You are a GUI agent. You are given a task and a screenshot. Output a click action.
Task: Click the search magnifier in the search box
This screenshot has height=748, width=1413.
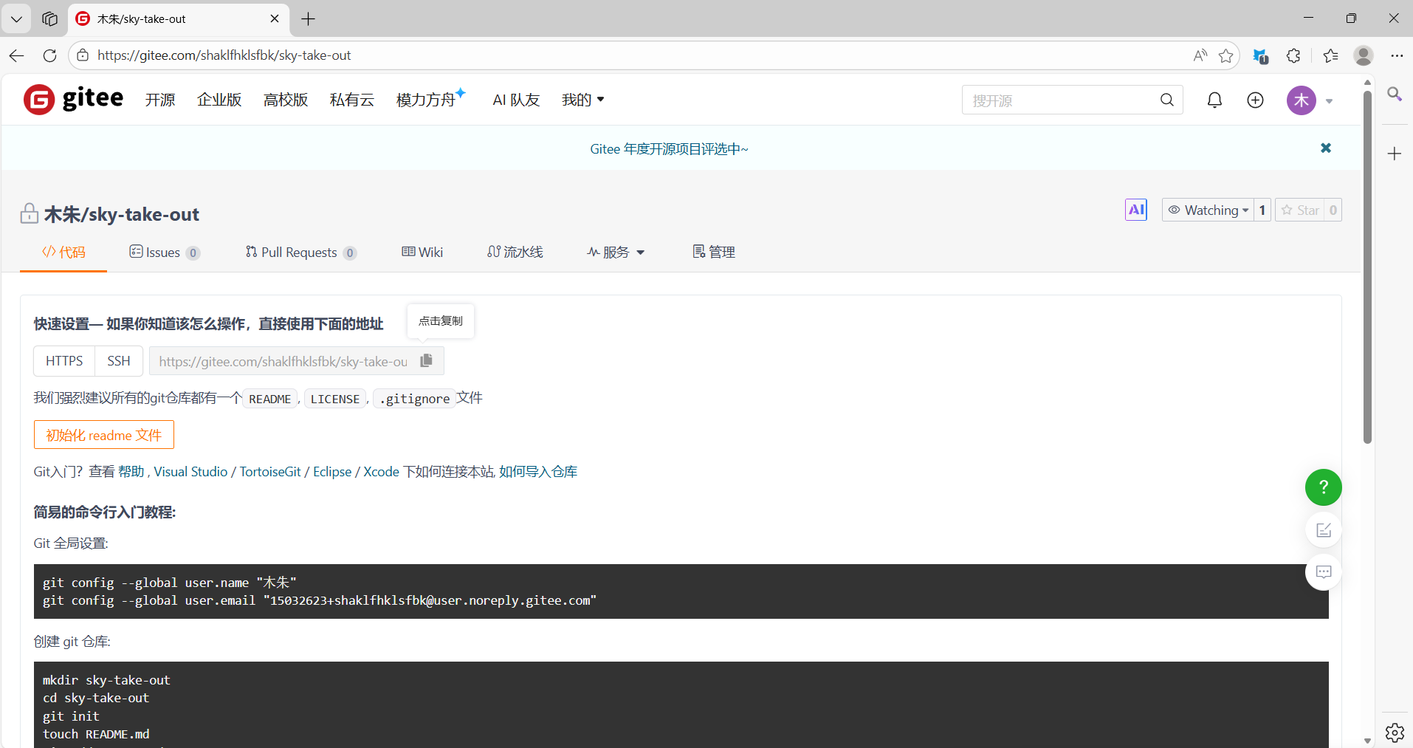[x=1166, y=100]
